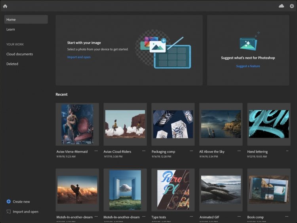Viewport: 297px width, 223px height.
Task: Open more options for Aviax-Viena-Mermaid
Action: click(96, 151)
